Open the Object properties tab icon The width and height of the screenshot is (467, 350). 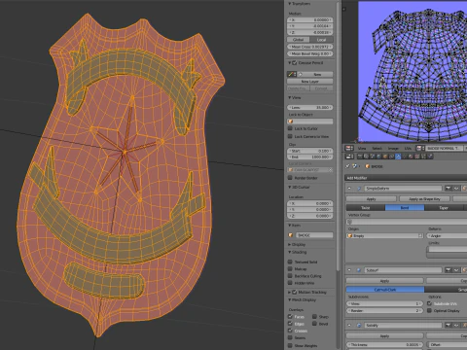pos(385,157)
